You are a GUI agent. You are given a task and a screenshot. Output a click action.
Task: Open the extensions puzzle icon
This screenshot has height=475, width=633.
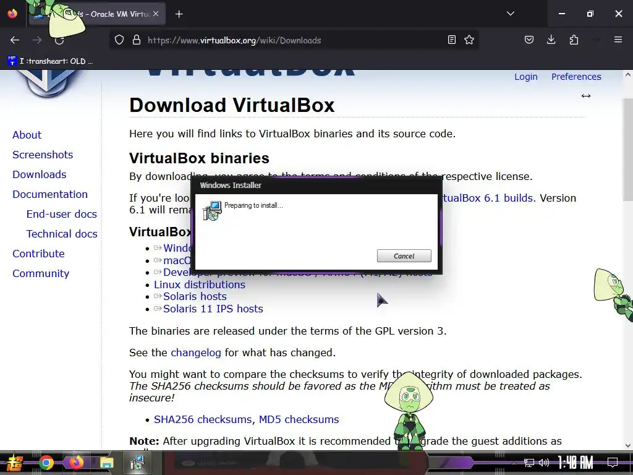[x=574, y=40]
